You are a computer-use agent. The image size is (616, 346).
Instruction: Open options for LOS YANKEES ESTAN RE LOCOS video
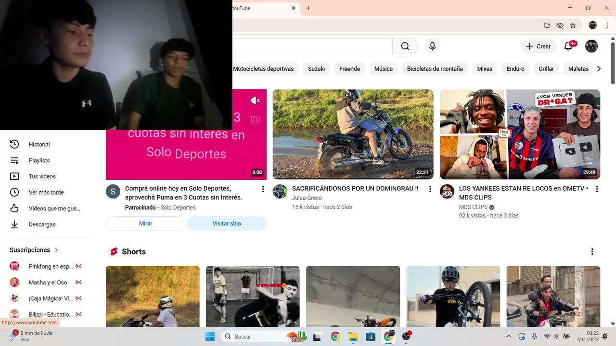pos(597,189)
